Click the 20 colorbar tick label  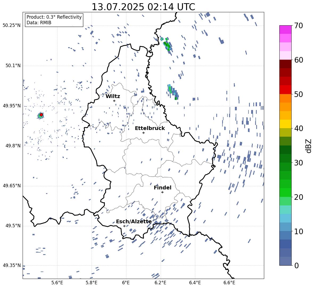pos(299,197)
